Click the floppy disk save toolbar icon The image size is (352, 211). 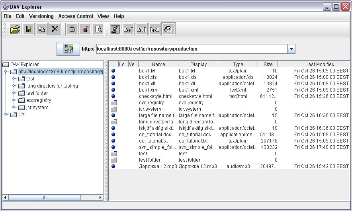tap(28, 29)
